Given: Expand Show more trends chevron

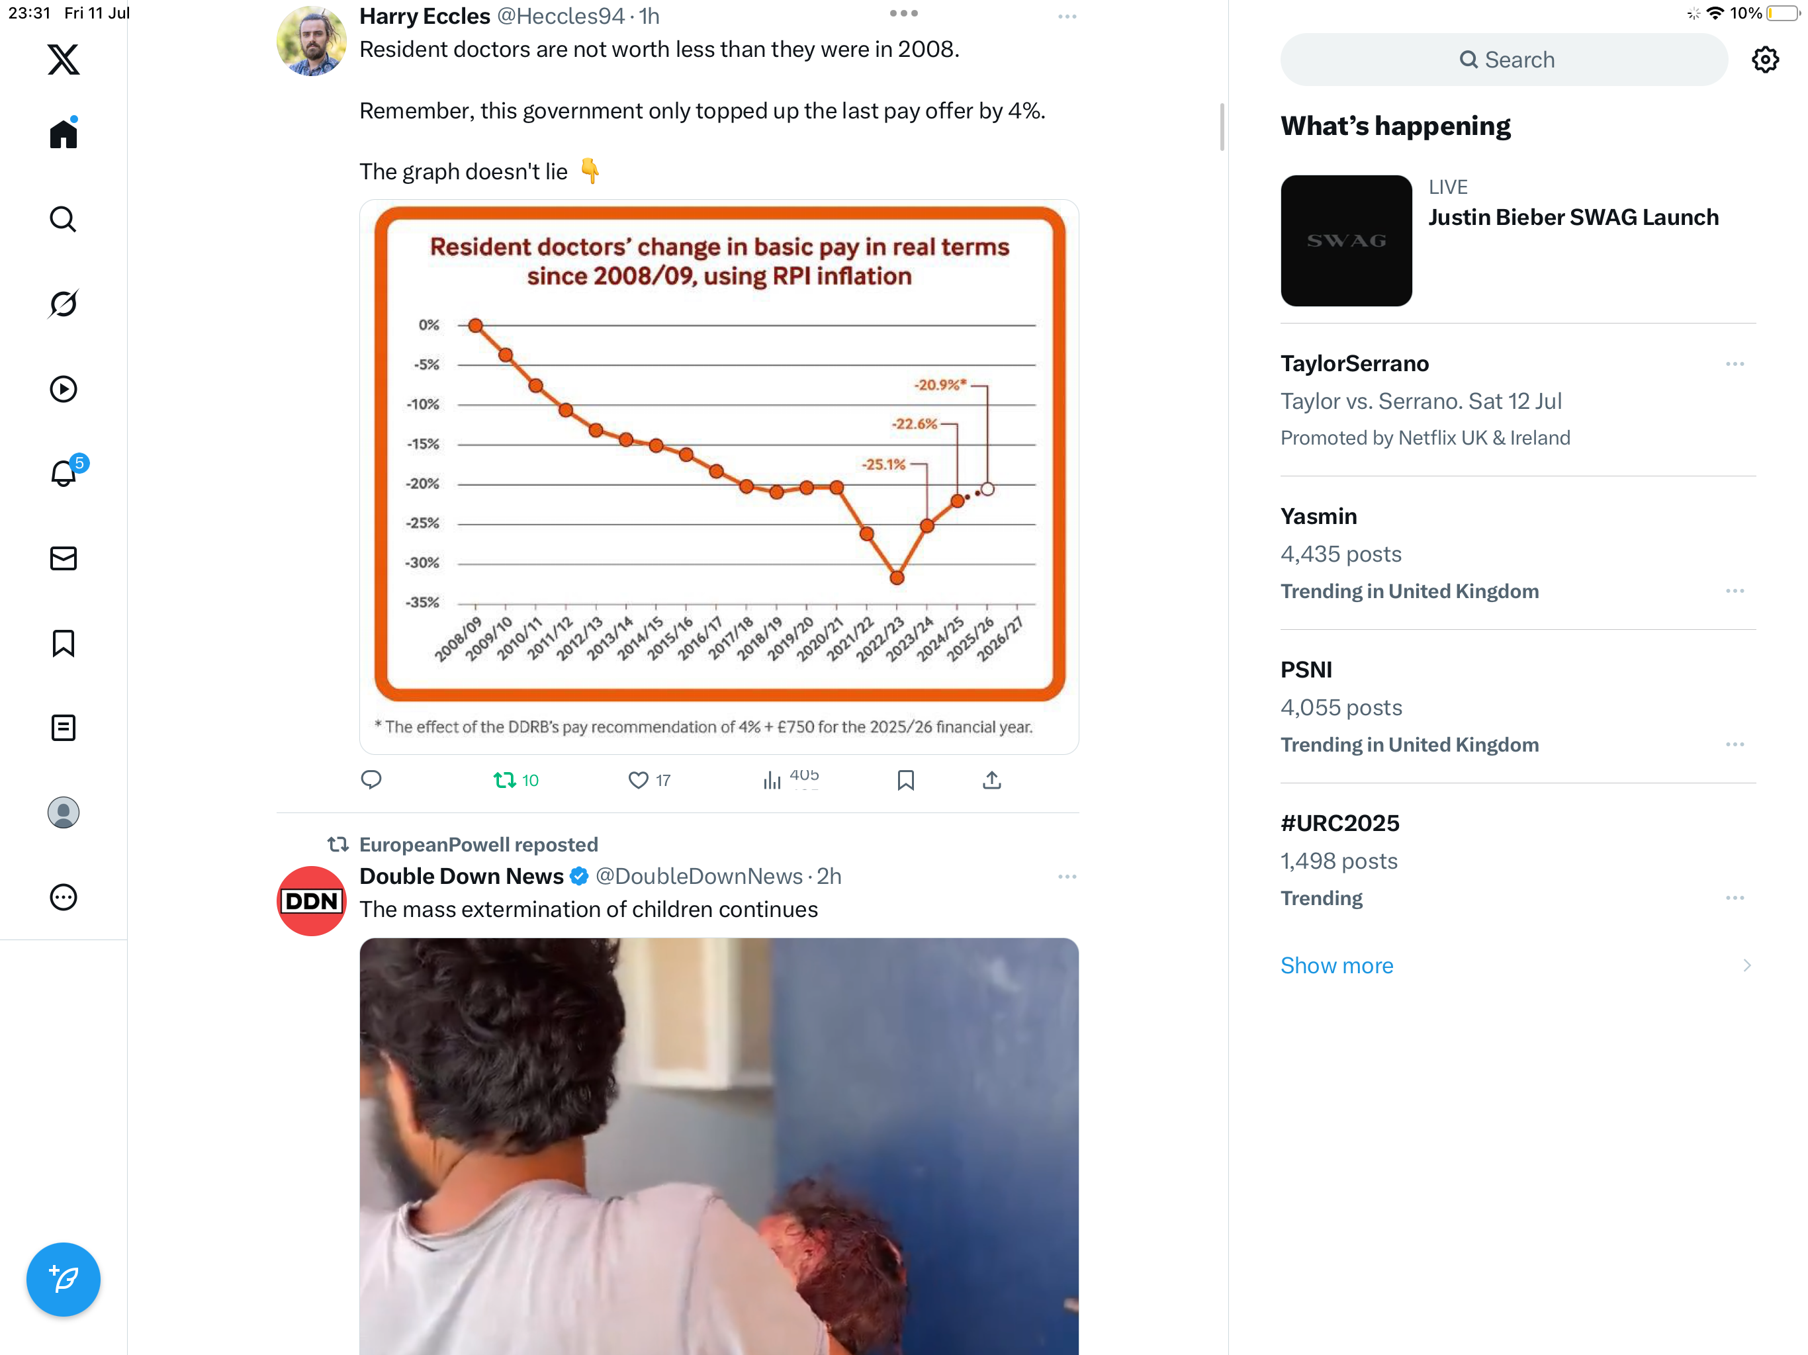Looking at the screenshot, I should [1746, 965].
